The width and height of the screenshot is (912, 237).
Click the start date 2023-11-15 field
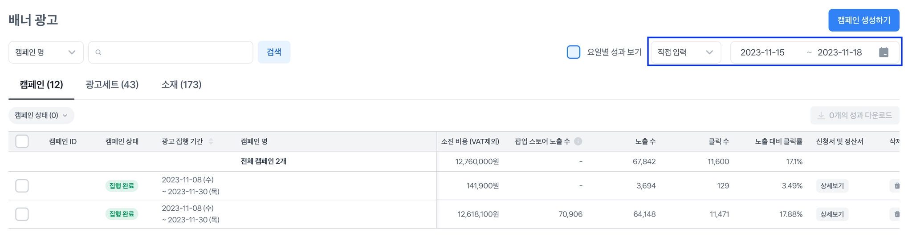pos(762,52)
